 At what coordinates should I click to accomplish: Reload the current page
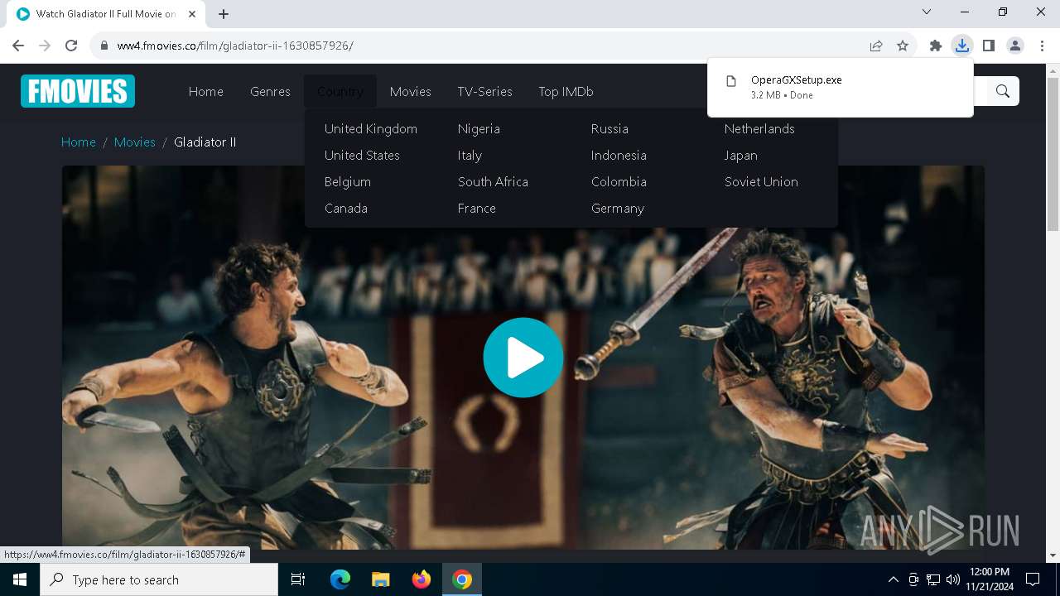[x=71, y=46]
